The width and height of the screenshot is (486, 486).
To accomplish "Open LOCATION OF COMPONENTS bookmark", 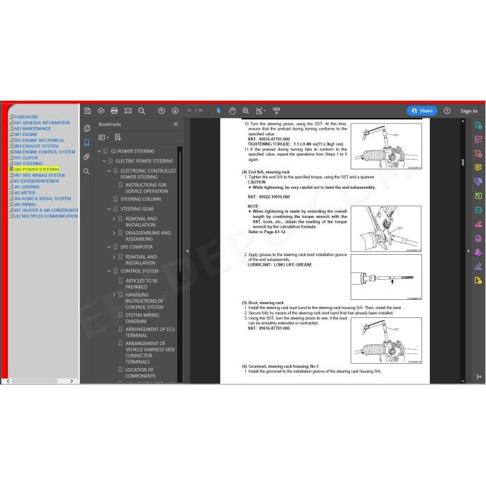I will coord(140,373).
